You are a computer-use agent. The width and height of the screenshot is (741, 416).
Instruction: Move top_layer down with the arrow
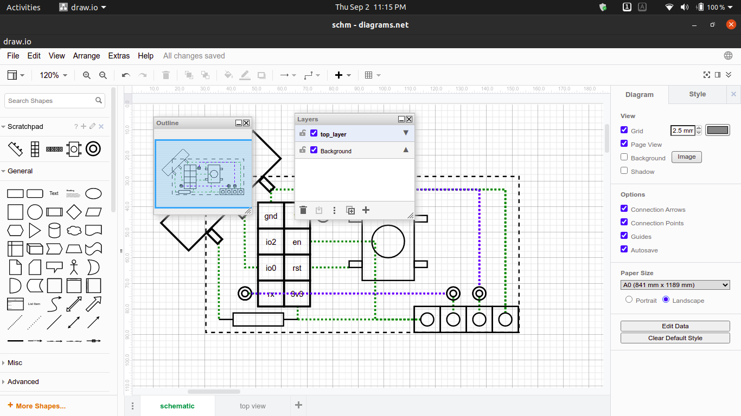click(406, 133)
